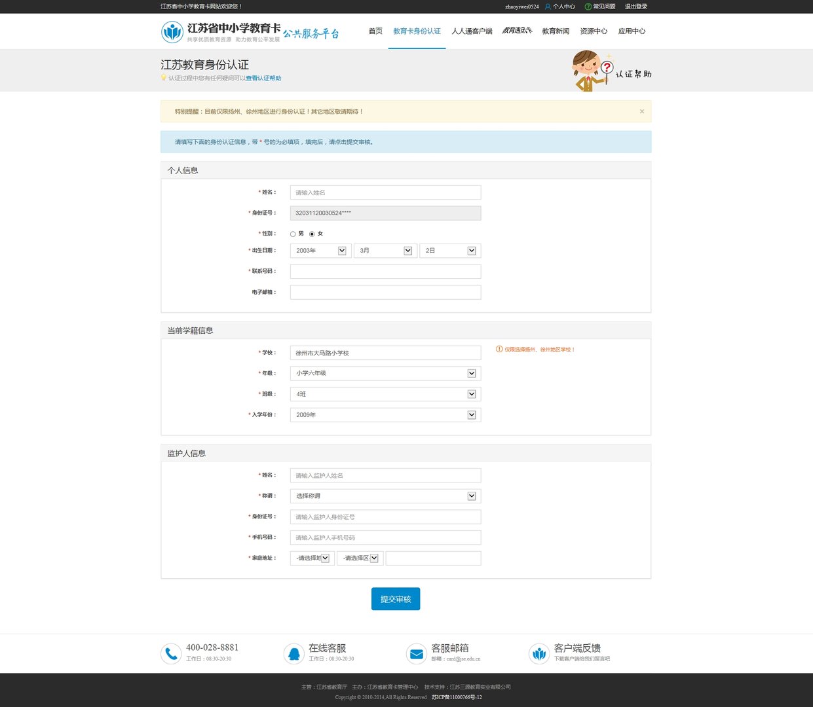The image size is (813, 707).
Task: Open the phone hotline icon in footer
Action: pyautogui.click(x=171, y=653)
